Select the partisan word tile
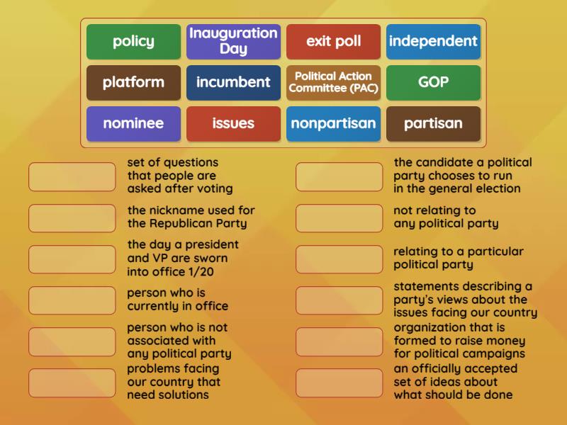 pos(433,124)
